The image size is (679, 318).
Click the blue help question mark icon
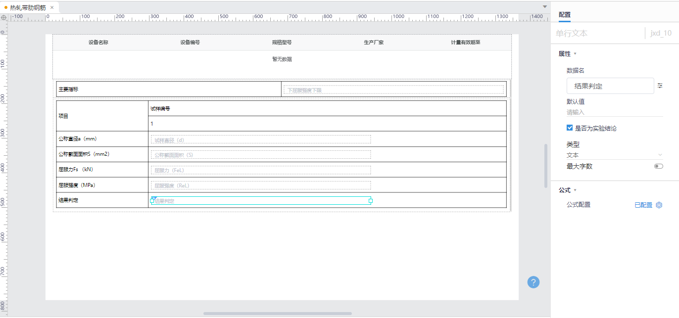(x=533, y=282)
